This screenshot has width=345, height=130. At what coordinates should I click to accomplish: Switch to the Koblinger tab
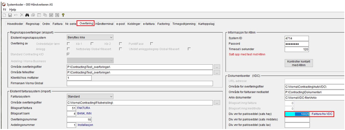[x=134, y=24]
